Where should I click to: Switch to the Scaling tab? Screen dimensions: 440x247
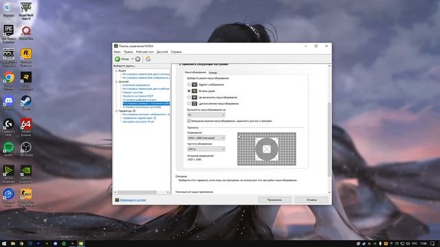tap(195, 72)
